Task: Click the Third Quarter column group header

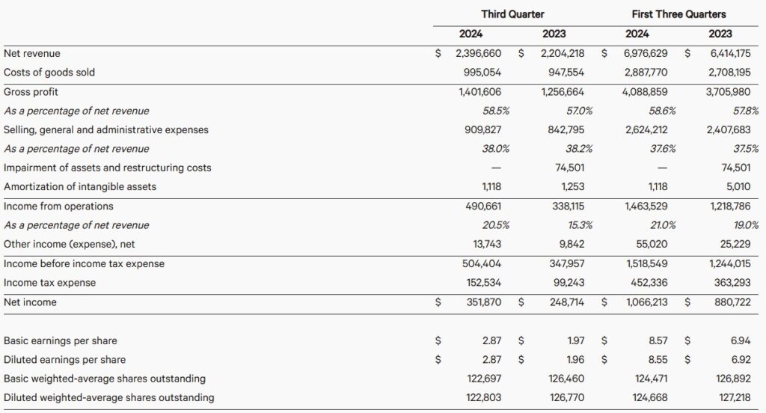Action: 512,14
